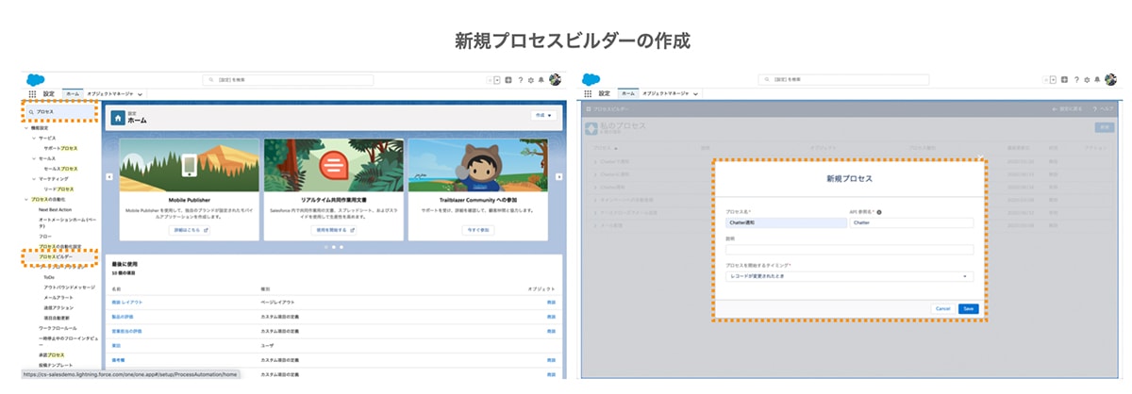Collapse the サービス tree node

34,138
